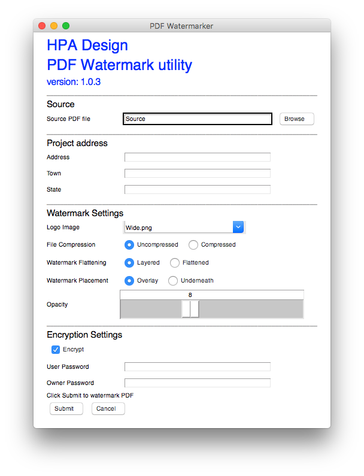This screenshot has width=364, height=476.
Task: Click the Browse button for source PDF
Action: pyautogui.click(x=296, y=119)
